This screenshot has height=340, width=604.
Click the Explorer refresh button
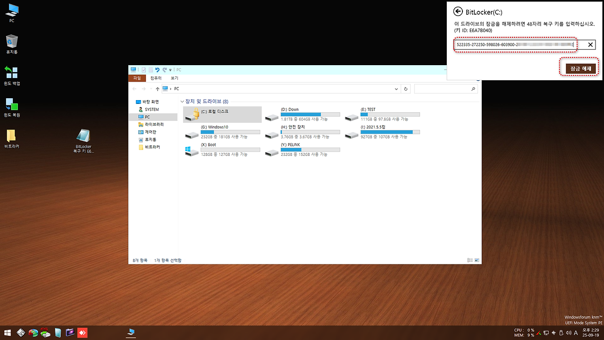tap(406, 89)
